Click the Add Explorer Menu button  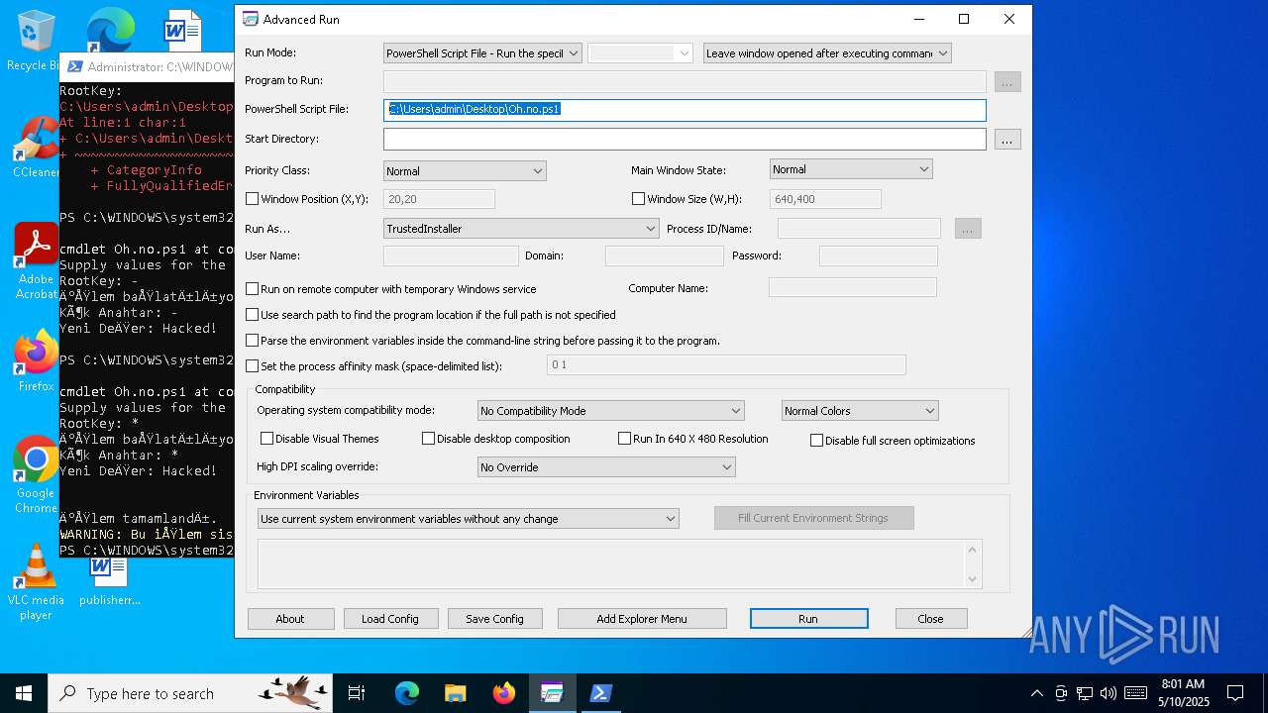(642, 619)
